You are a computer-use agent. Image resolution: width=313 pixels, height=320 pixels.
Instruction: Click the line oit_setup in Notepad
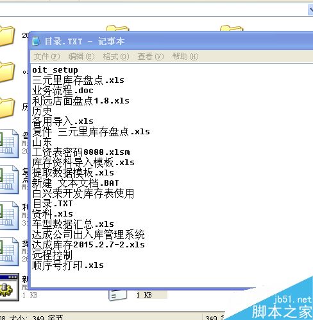pos(55,70)
